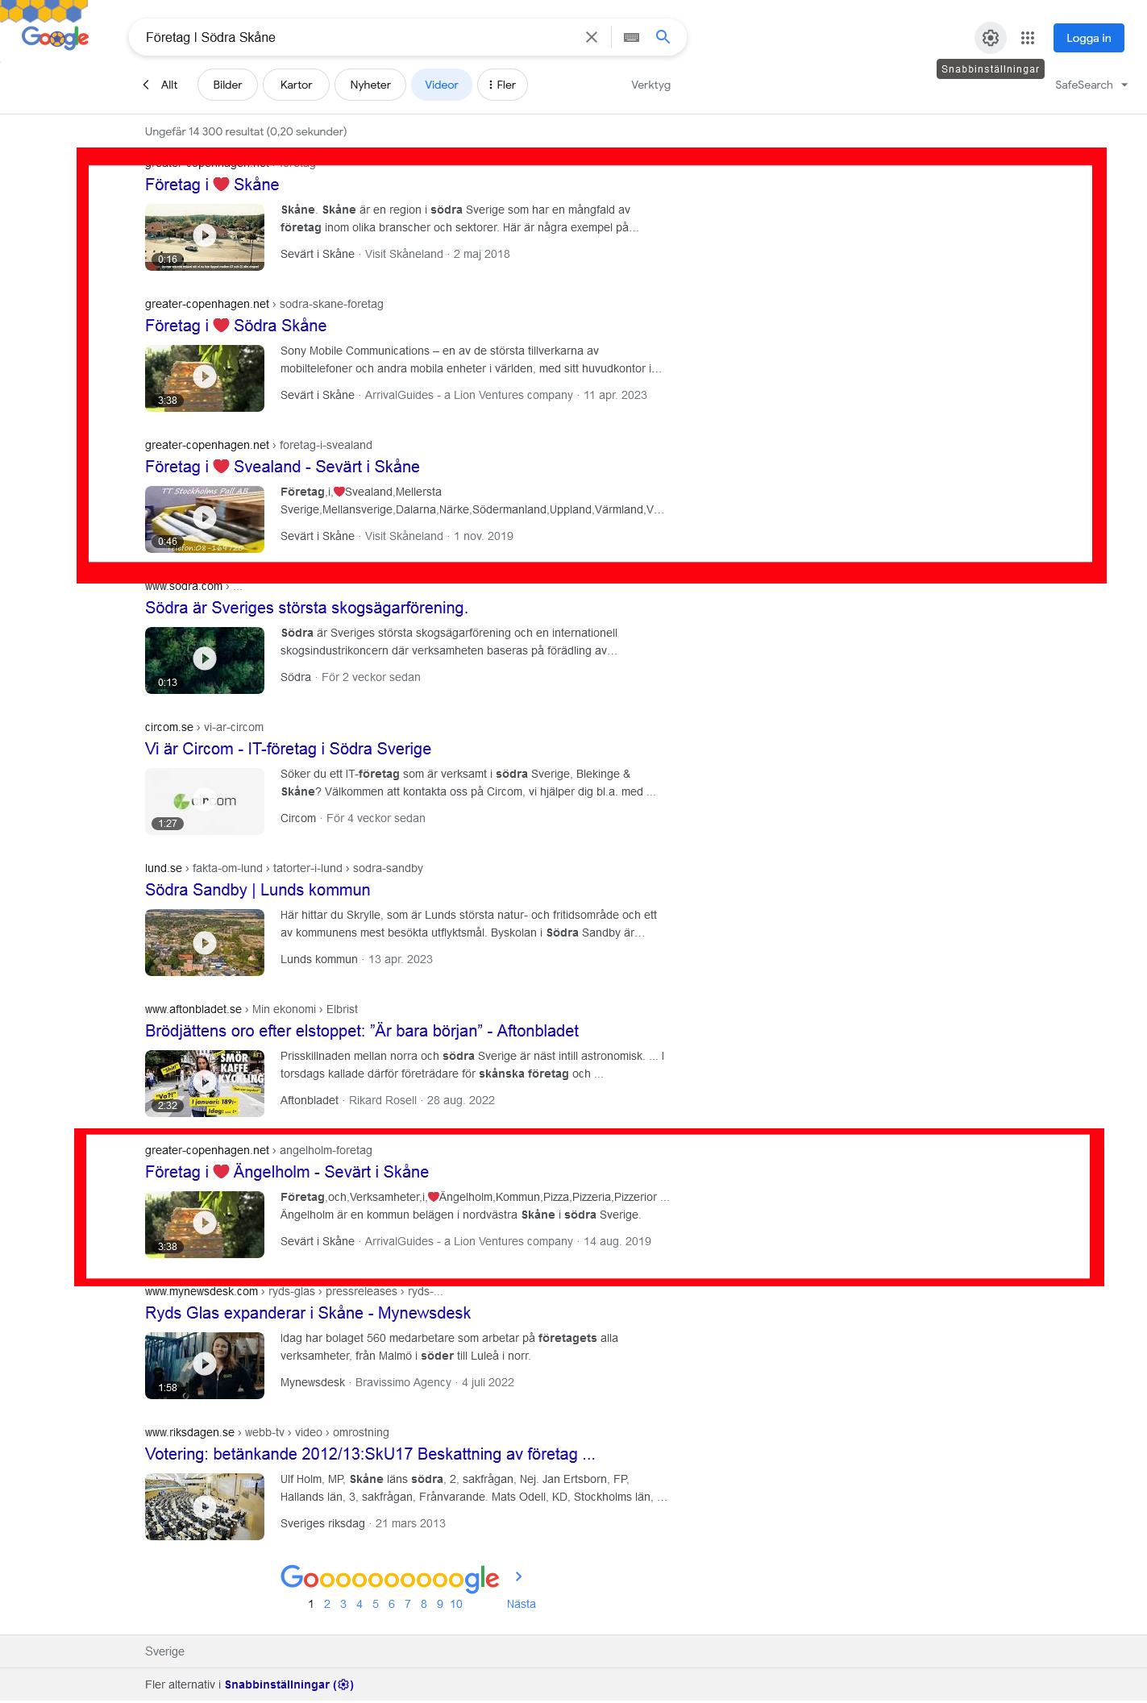
Task: Open result Företag i Skåne
Action: 212,185
